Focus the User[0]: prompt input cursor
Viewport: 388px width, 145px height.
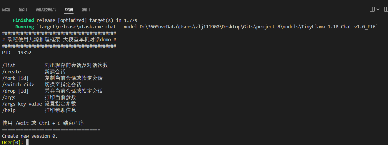27,142
